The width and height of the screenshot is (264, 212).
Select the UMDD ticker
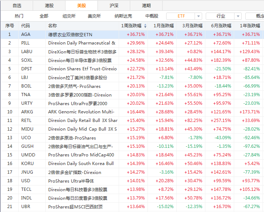28,155
